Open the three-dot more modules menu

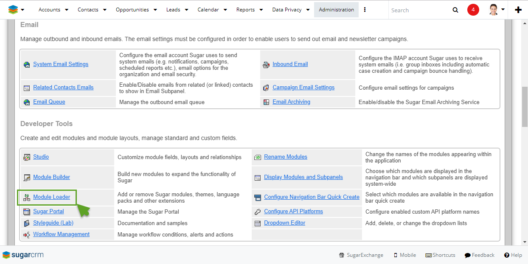click(x=365, y=10)
